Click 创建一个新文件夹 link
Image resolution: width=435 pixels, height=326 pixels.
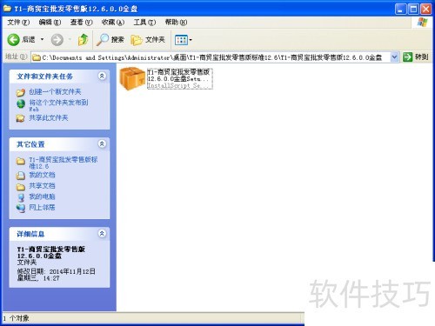[x=55, y=92]
